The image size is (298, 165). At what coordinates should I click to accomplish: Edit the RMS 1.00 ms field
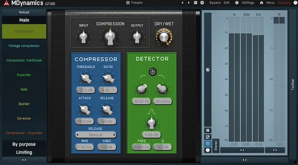pyautogui.click(x=85, y=147)
